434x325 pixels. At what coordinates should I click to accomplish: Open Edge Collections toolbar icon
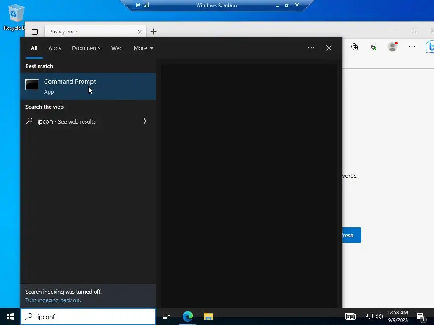tap(354, 47)
